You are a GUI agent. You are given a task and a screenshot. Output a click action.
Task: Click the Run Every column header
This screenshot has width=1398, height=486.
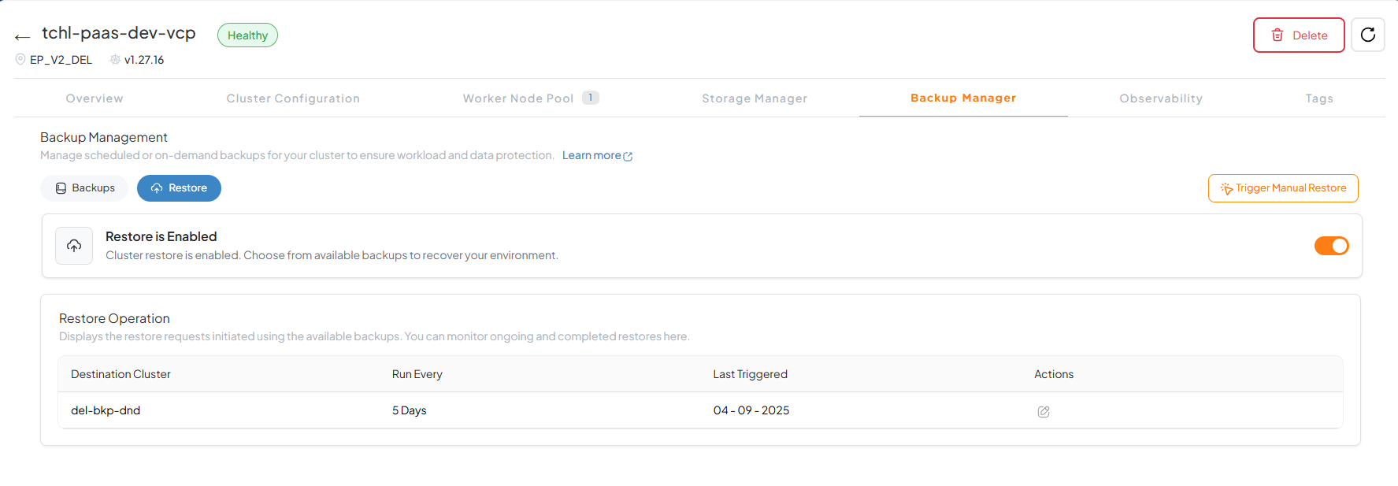coord(417,374)
